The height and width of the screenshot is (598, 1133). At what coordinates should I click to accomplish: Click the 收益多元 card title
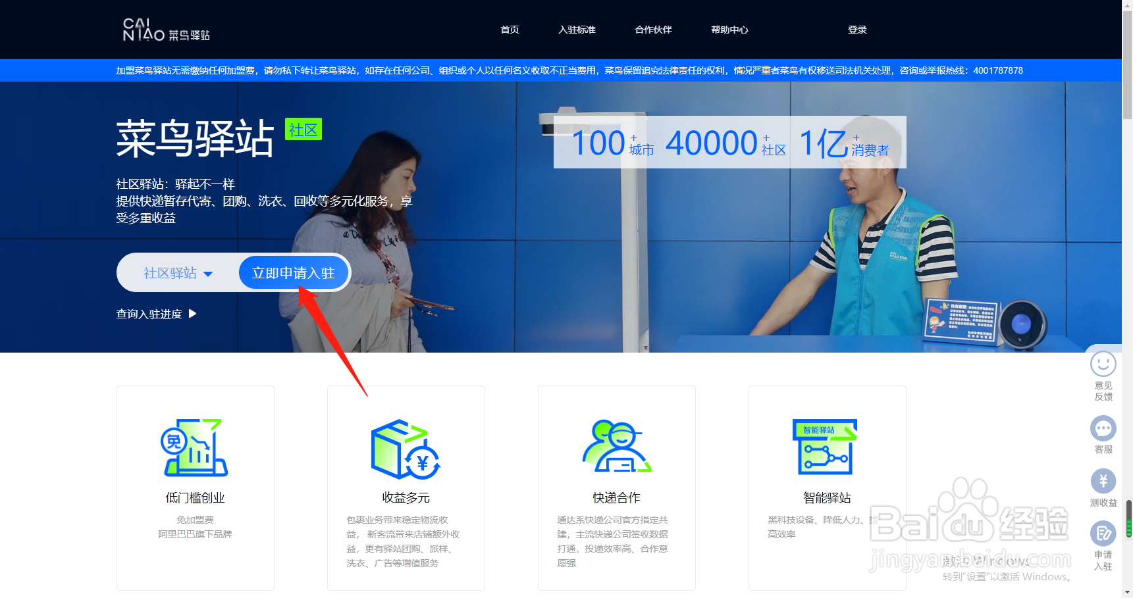tap(406, 498)
